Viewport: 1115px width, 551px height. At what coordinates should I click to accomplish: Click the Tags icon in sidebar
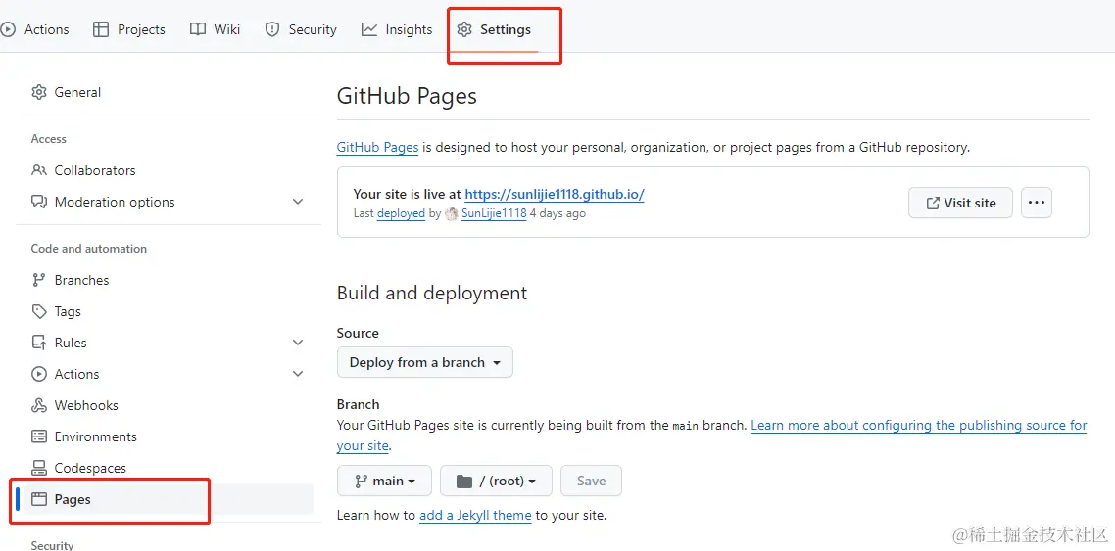(x=39, y=311)
